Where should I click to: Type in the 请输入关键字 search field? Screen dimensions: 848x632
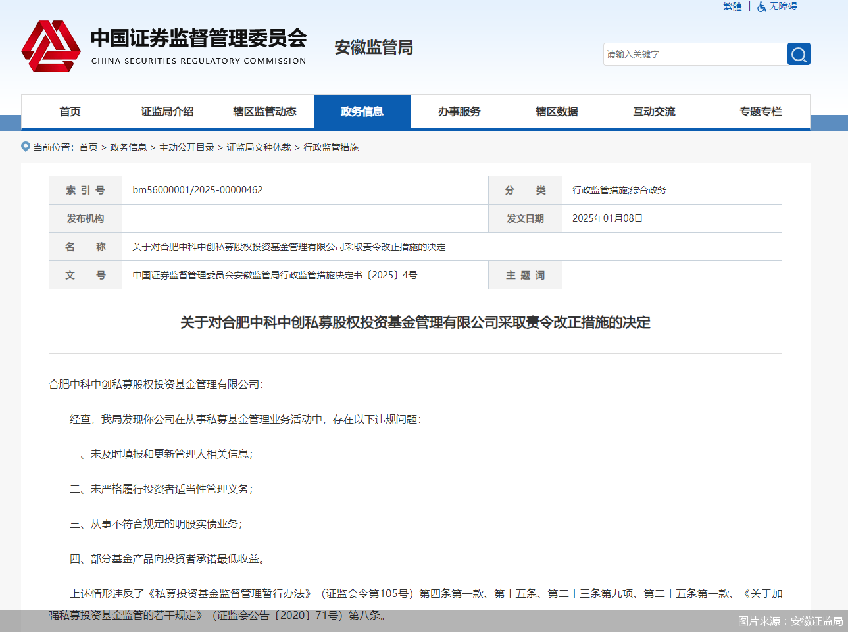coord(694,54)
